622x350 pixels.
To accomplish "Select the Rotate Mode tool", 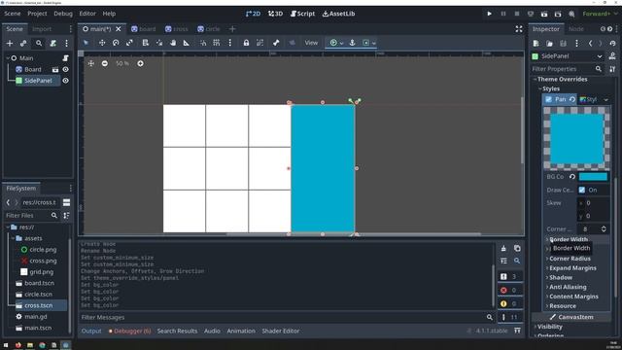I will coord(116,43).
